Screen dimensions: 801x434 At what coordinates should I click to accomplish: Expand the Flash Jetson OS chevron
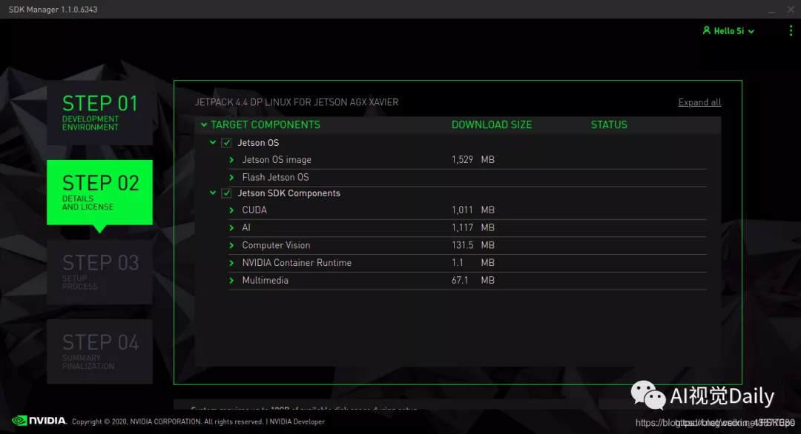pyautogui.click(x=231, y=177)
